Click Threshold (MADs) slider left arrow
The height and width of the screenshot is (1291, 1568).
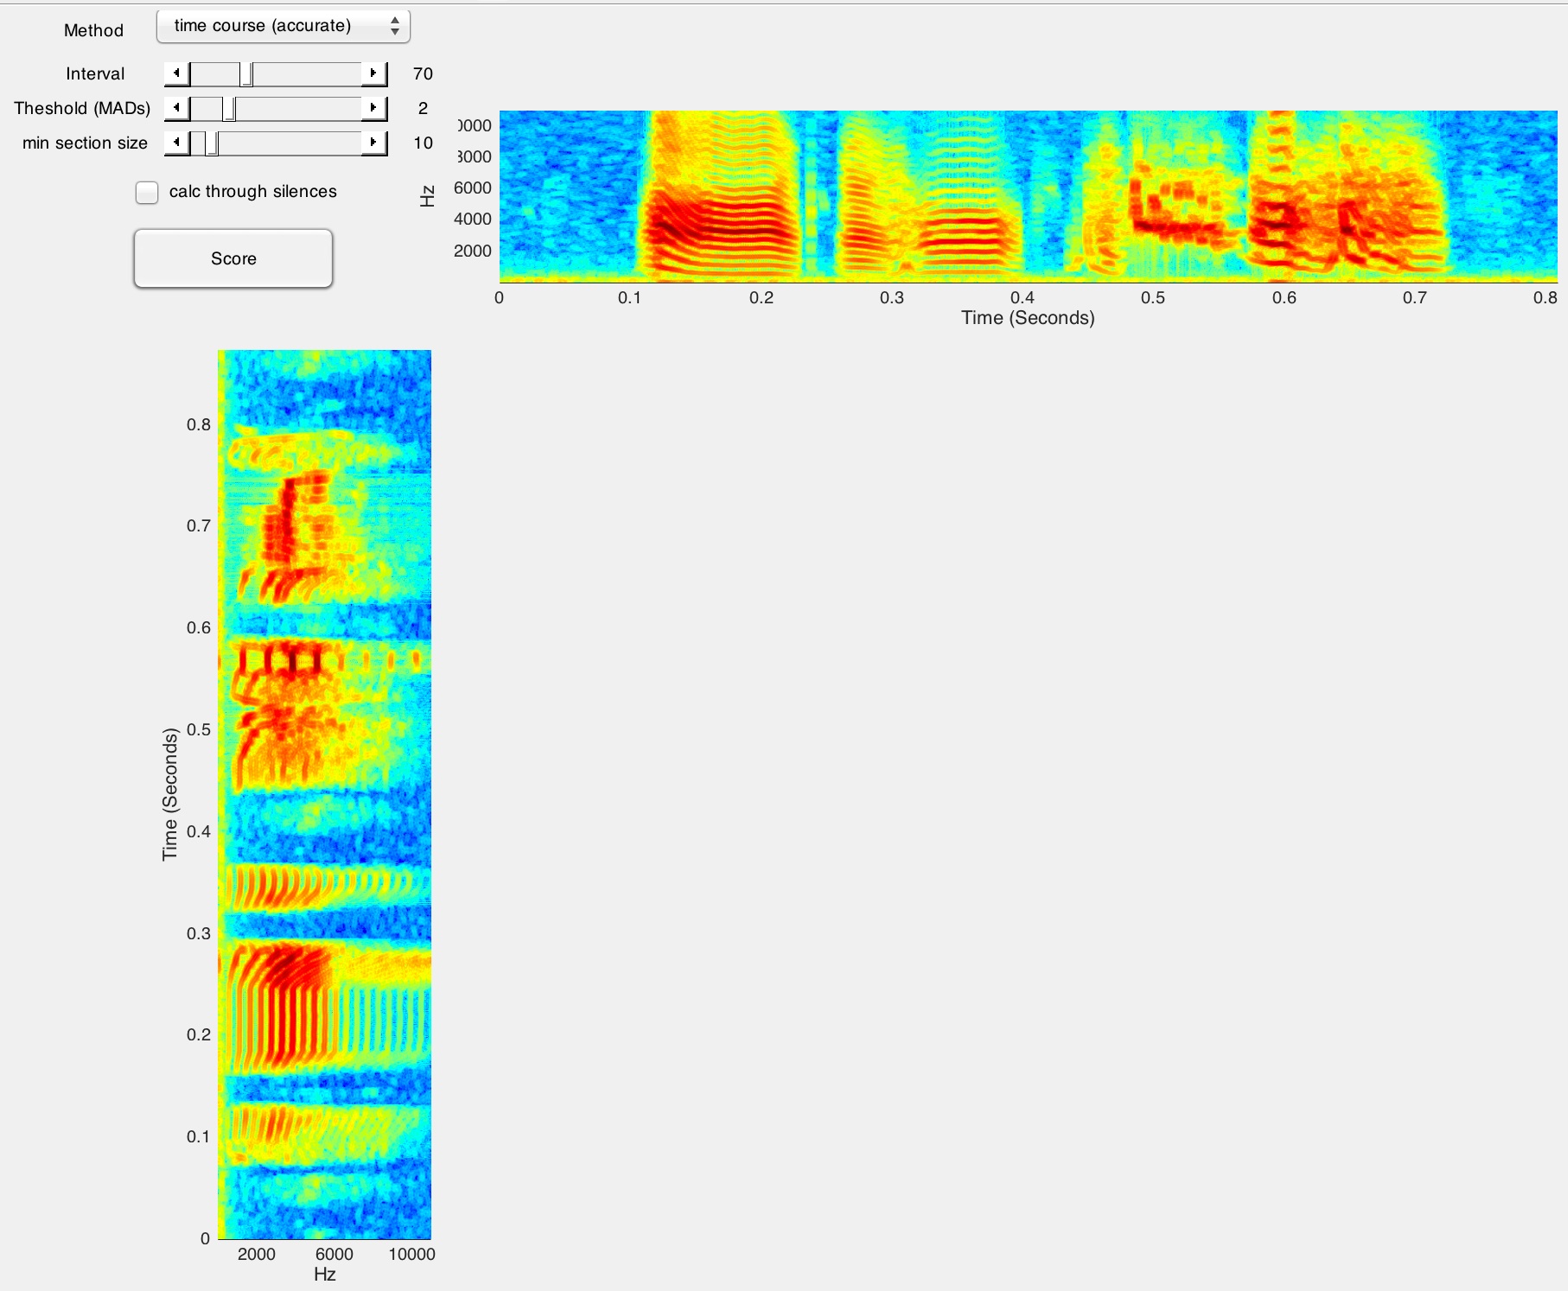[x=177, y=108]
